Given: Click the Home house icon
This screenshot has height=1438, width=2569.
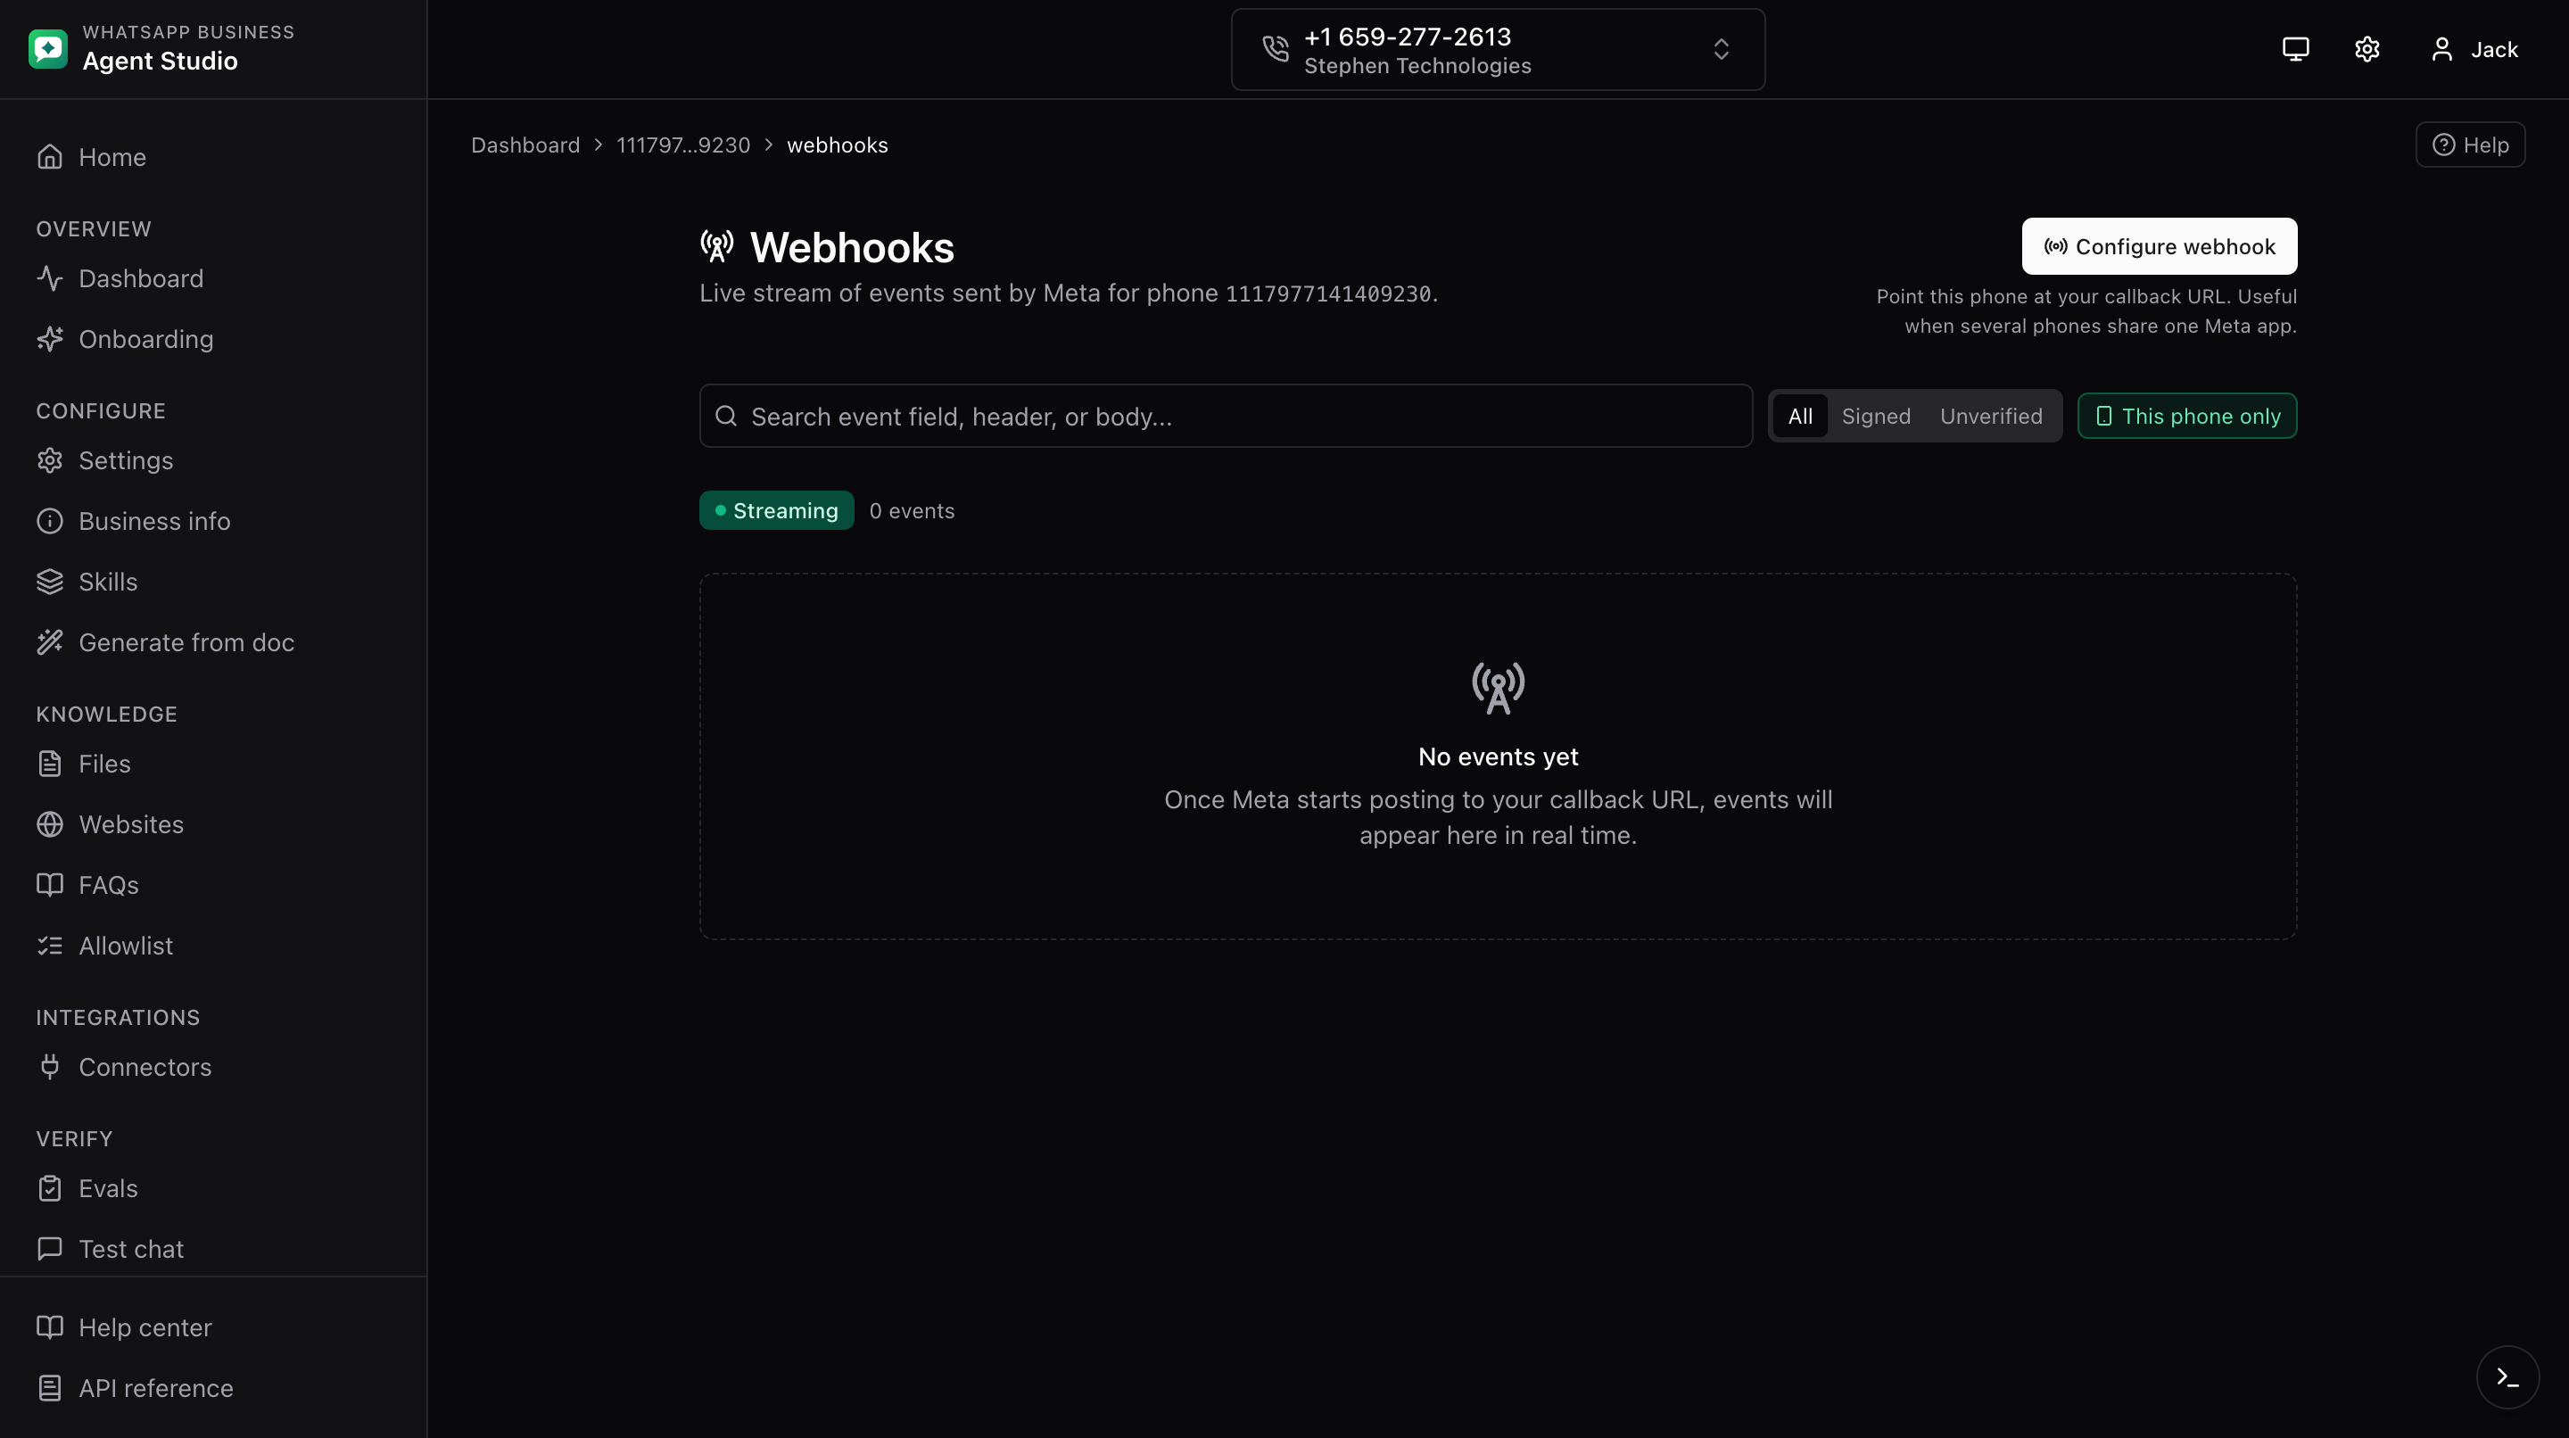Looking at the screenshot, I should (50, 158).
